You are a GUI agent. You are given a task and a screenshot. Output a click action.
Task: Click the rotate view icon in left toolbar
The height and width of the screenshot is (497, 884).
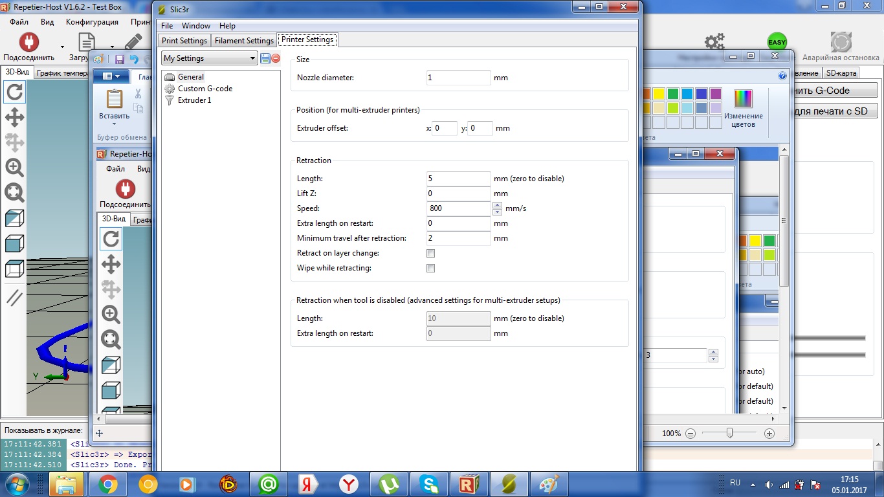click(x=14, y=92)
